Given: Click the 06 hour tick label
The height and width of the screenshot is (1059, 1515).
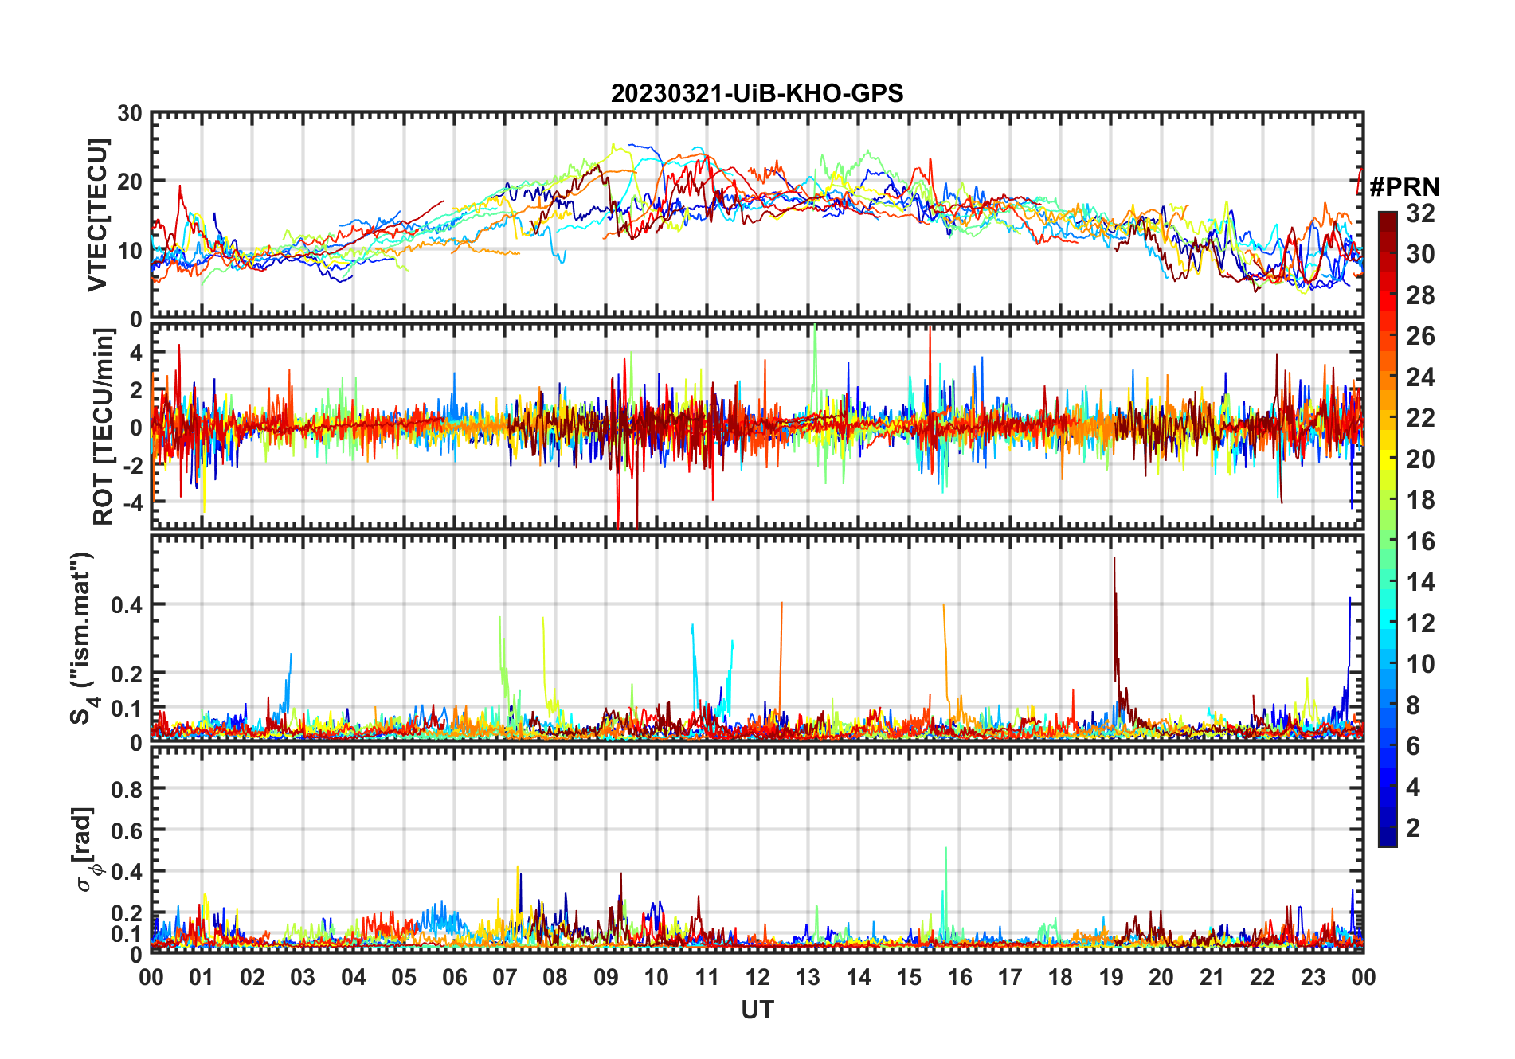Looking at the screenshot, I should pos(455,977).
